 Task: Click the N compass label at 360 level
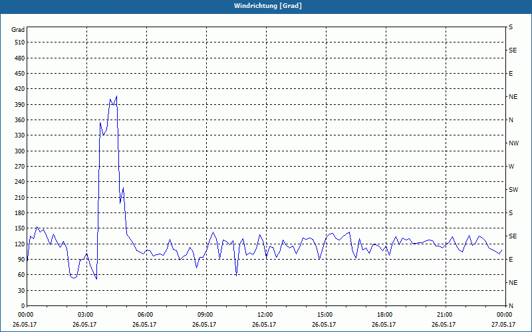pyautogui.click(x=511, y=120)
